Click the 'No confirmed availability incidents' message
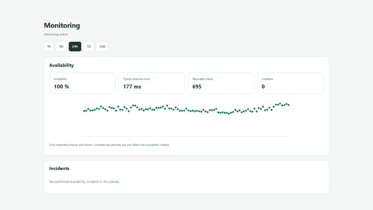Viewport: 373px width, 210px height. (84, 182)
